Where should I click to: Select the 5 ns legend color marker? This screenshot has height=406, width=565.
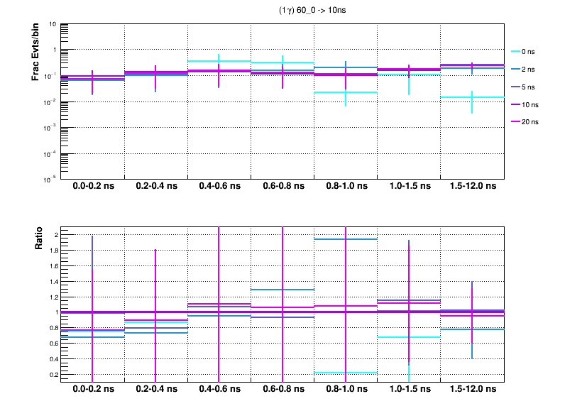click(515, 87)
